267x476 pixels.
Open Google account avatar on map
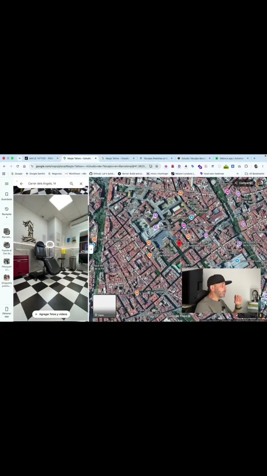(x=260, y=183)
